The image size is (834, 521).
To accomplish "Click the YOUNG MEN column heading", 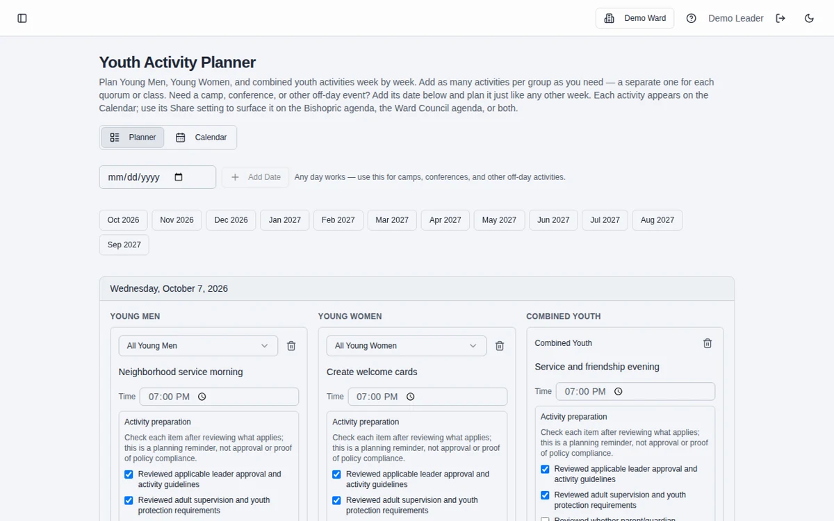I will (x=135, y=316).
